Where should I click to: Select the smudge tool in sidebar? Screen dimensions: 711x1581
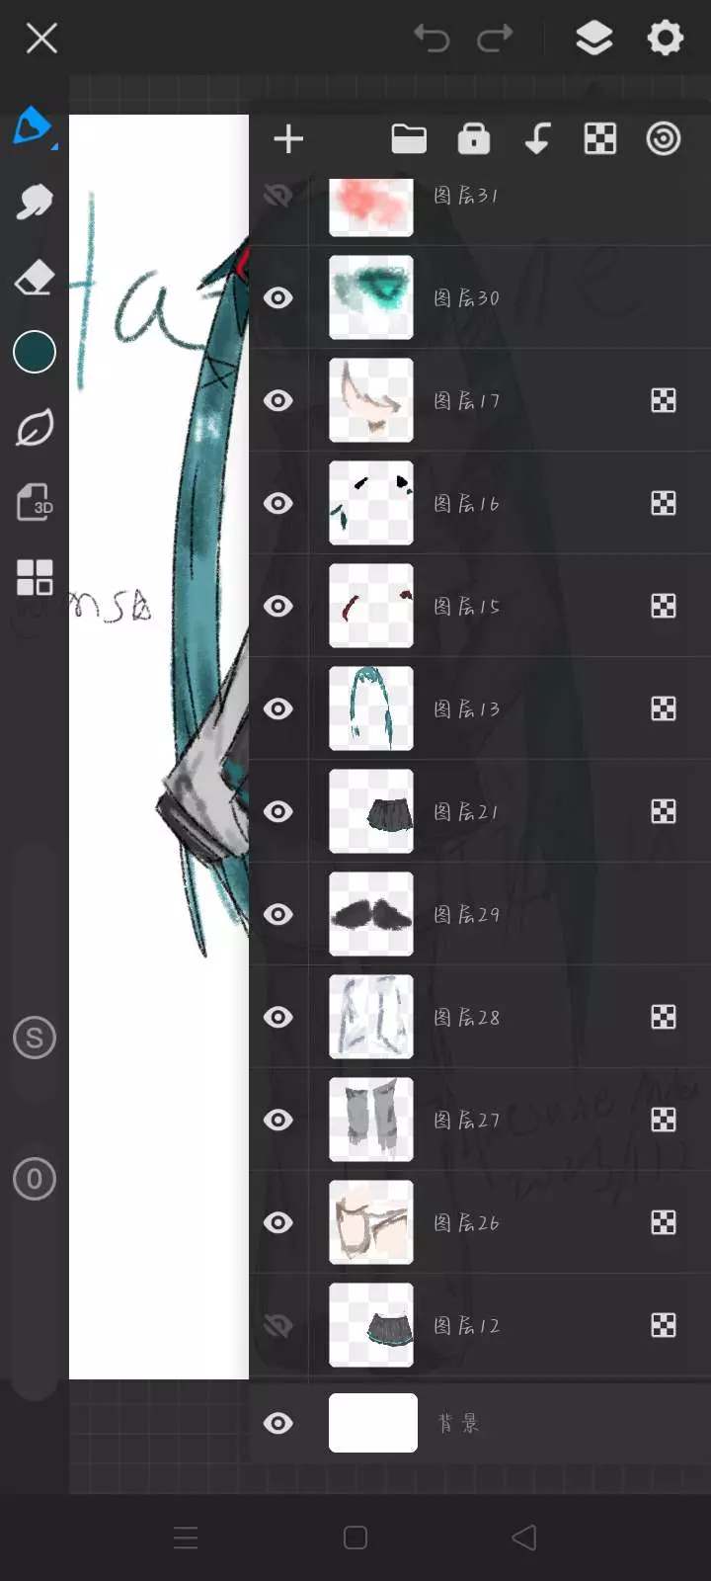click(x=35, y=203)
